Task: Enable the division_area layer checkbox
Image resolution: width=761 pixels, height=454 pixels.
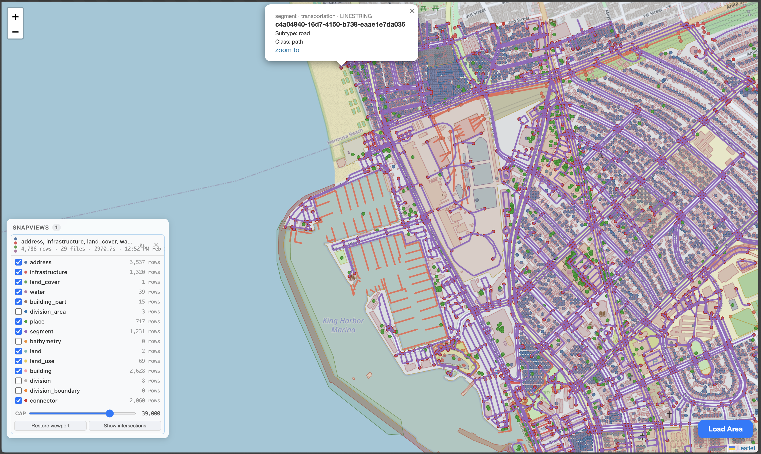Action: (x=18, y=311)
